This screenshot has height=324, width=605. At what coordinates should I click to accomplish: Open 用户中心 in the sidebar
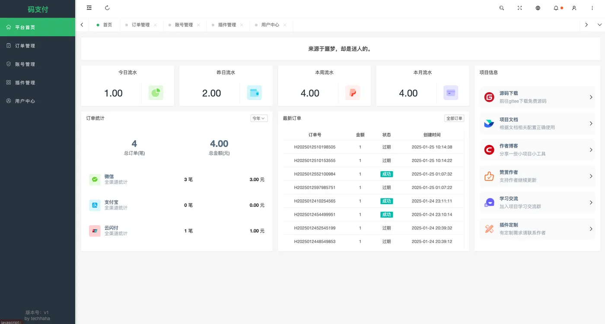[x=38, y=101]
